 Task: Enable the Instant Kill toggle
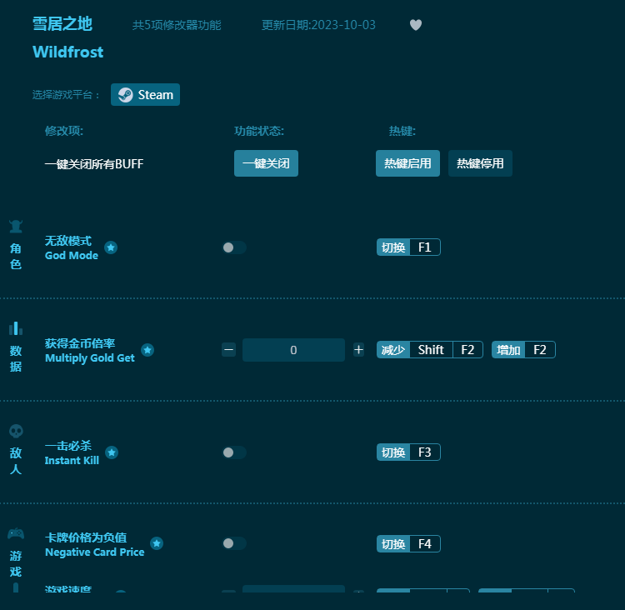234,452
